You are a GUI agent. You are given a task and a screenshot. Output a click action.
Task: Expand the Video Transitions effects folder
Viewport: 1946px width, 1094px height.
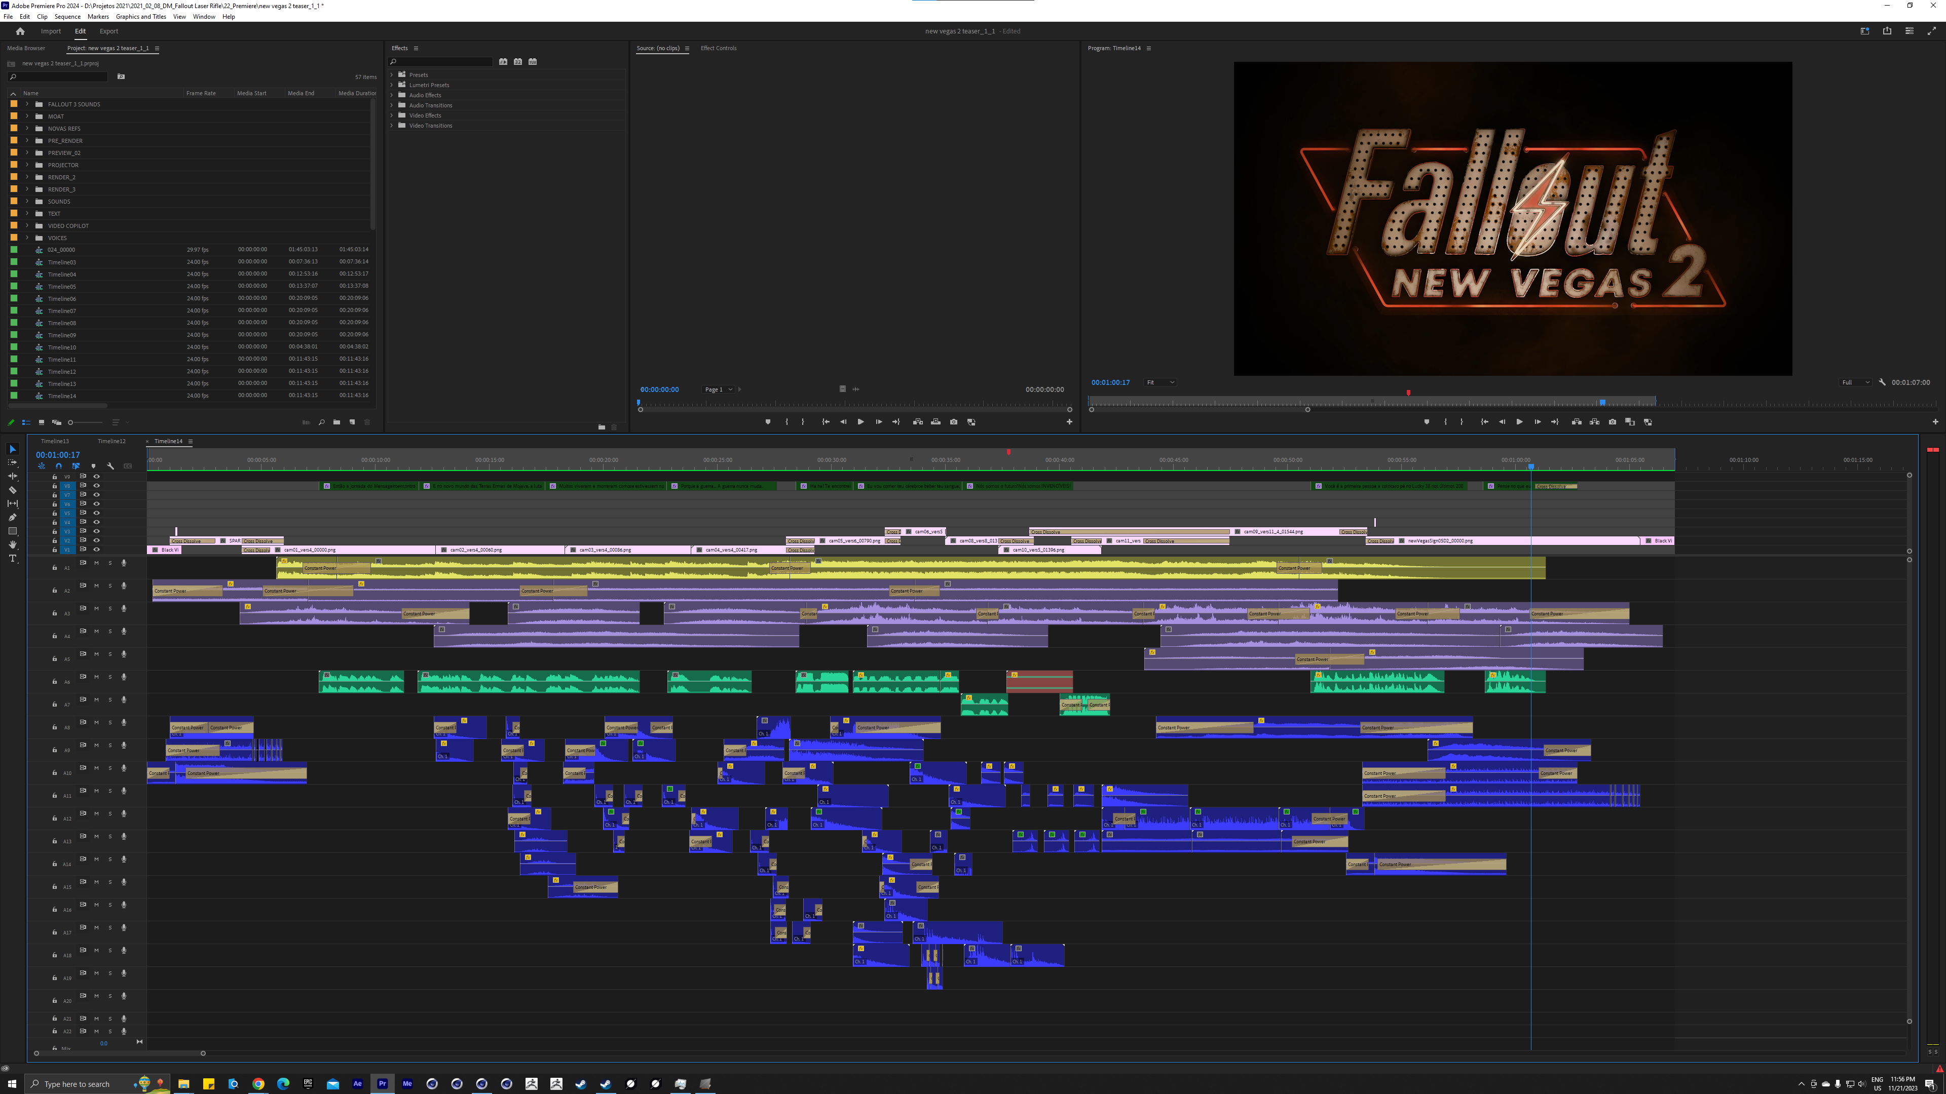(392, 125)
